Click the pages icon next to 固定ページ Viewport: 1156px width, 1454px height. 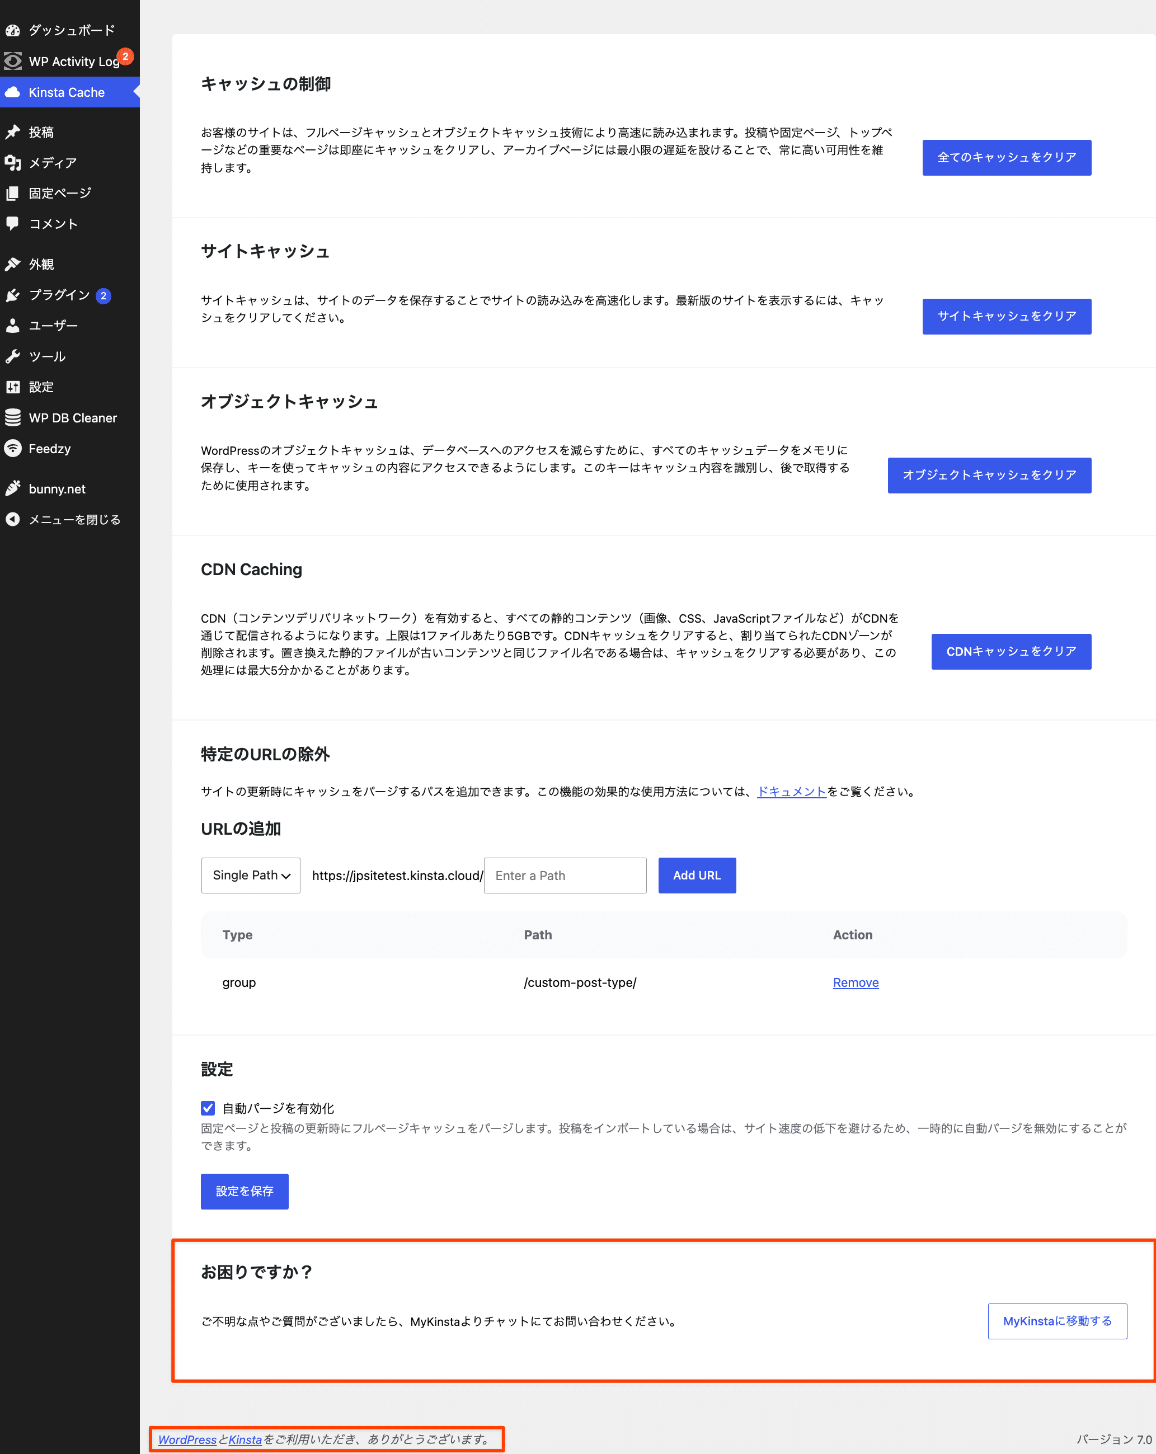(x=13, y=194)
